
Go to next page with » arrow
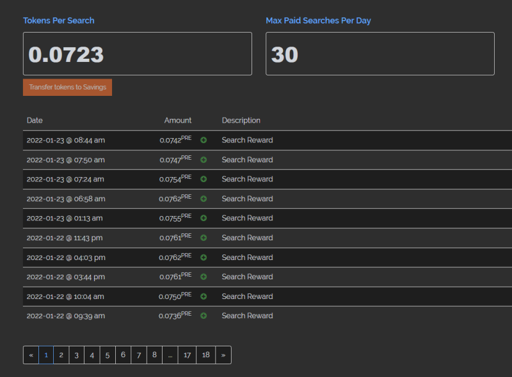tap(223, 355)
